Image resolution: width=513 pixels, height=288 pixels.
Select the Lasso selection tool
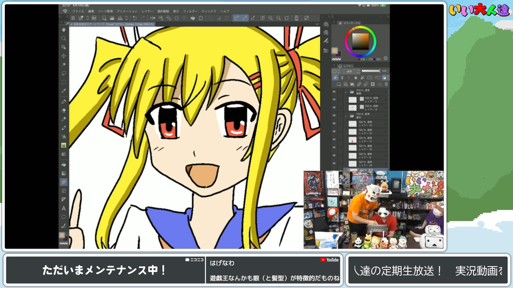point(64,73)
